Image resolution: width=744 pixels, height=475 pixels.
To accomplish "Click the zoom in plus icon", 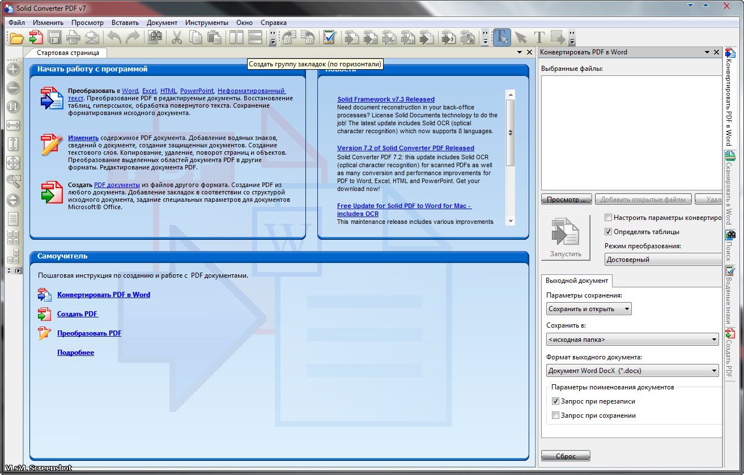I will [x=13, y=70].
